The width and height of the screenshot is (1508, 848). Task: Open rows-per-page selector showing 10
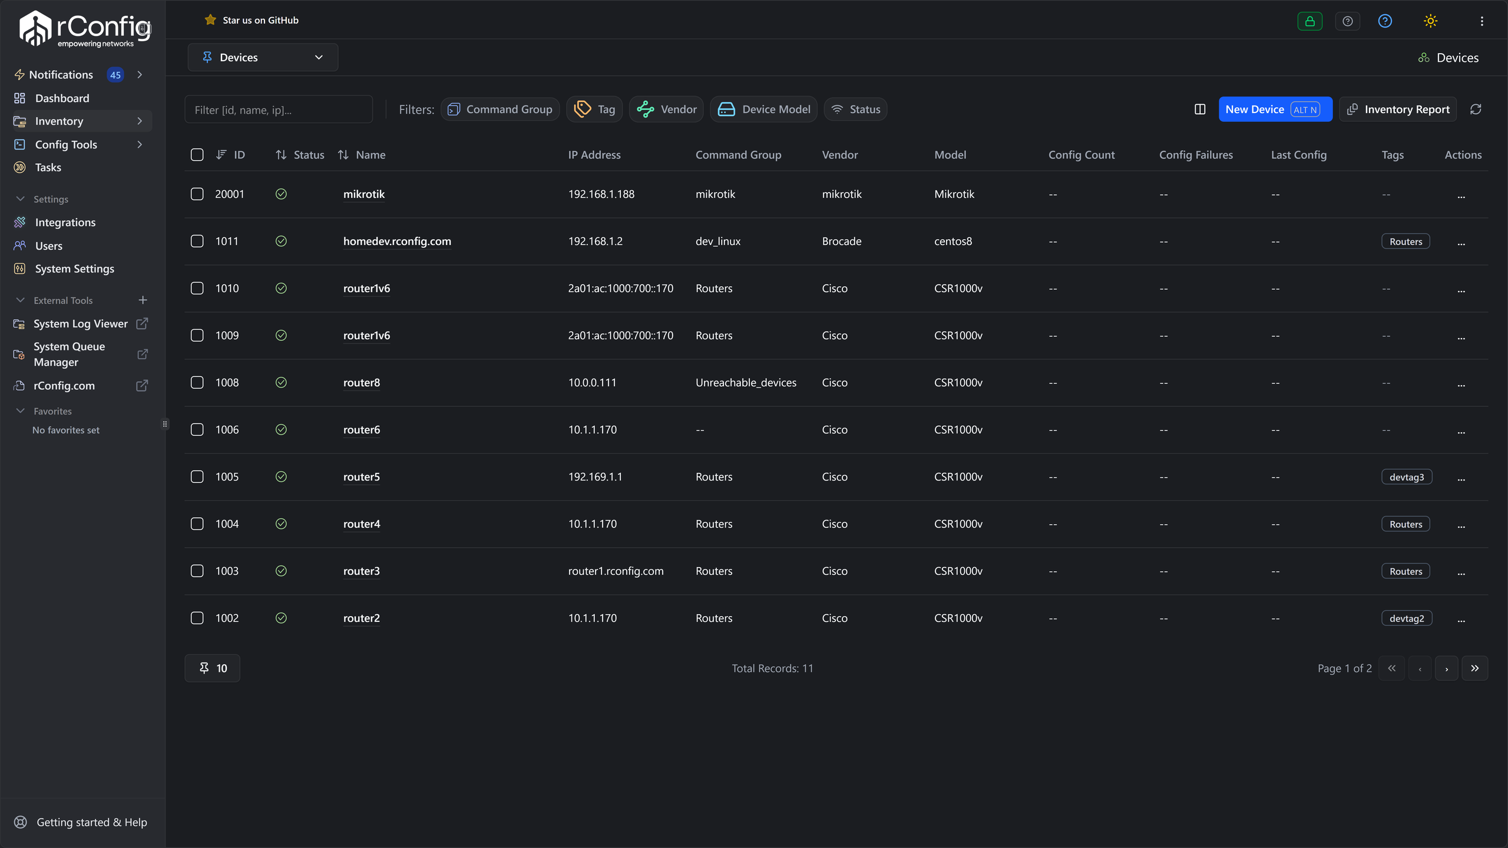click(212, 668)
